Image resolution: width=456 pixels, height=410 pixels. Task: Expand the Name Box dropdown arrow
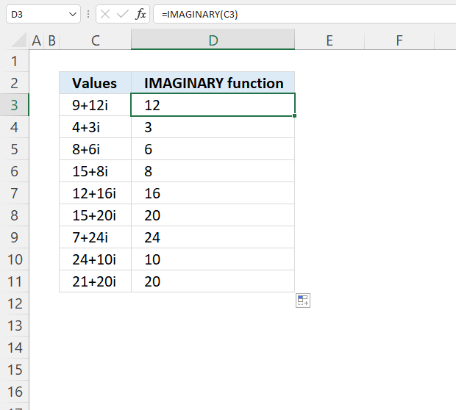click(73, 14)
